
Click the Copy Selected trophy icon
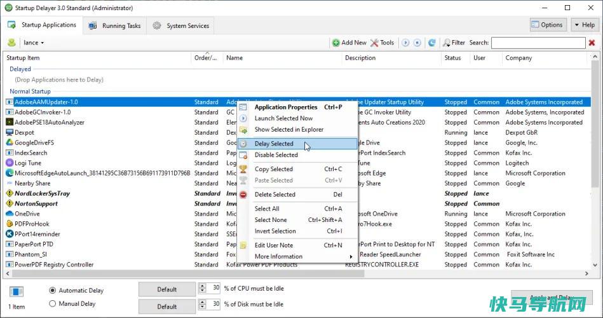(x=243, y=169)
